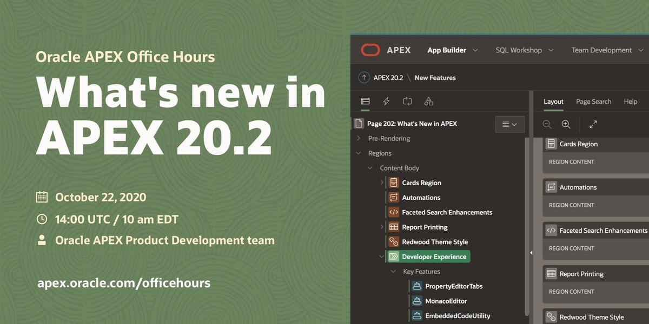Click the expand layout arrows icon
The image size is (649, 324).
[593, 124]
